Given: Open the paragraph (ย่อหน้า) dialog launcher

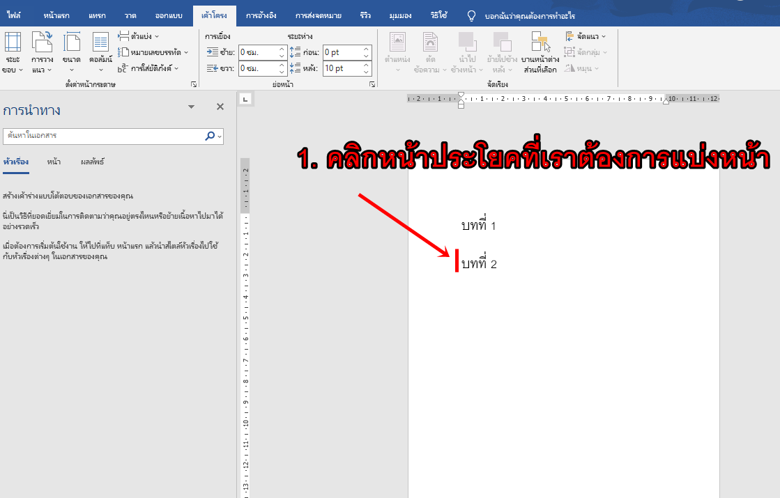Looking at the screenshot, I should coord(372,84).
